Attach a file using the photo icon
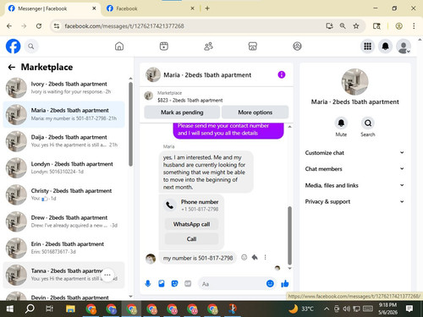 pyautogui.click(x=162, y=283)
